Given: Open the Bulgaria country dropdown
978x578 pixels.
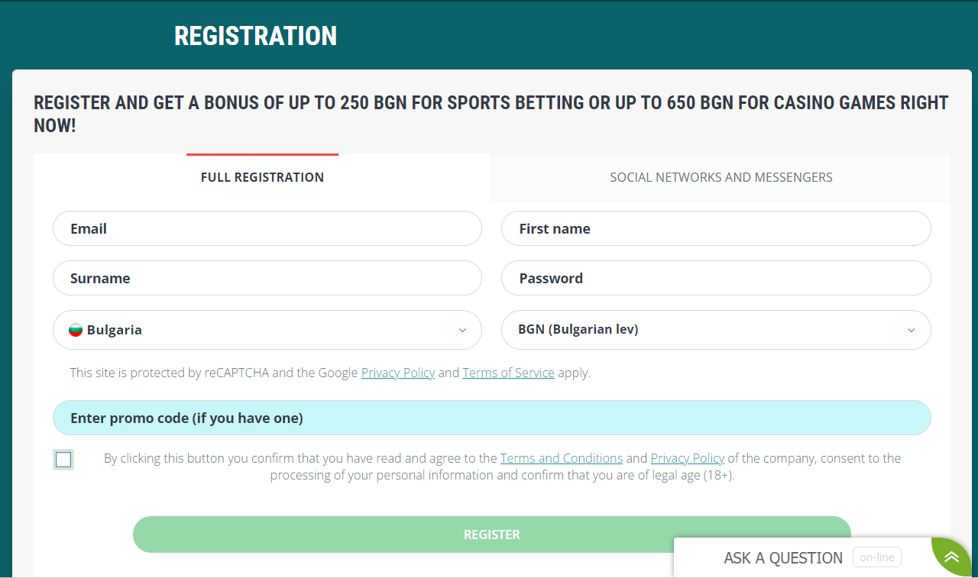Looking at the screenshot, I should [x=267, y=330].
